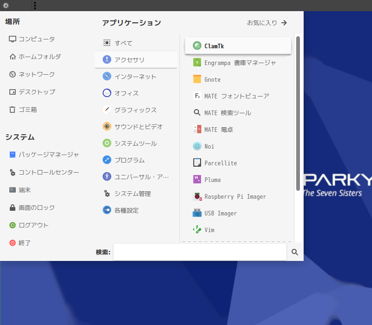Launch USB Imager icon
The width and height of the screenshot is (372, 325).
tap(197, 213)
